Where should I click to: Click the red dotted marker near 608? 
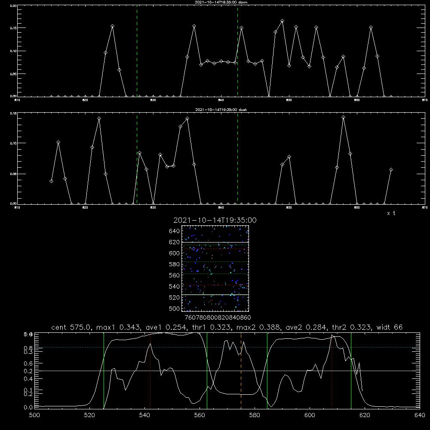332,370
